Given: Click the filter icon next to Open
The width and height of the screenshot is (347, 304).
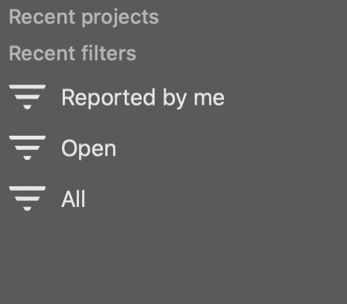Looking at the screenshot, I should 27,148.
